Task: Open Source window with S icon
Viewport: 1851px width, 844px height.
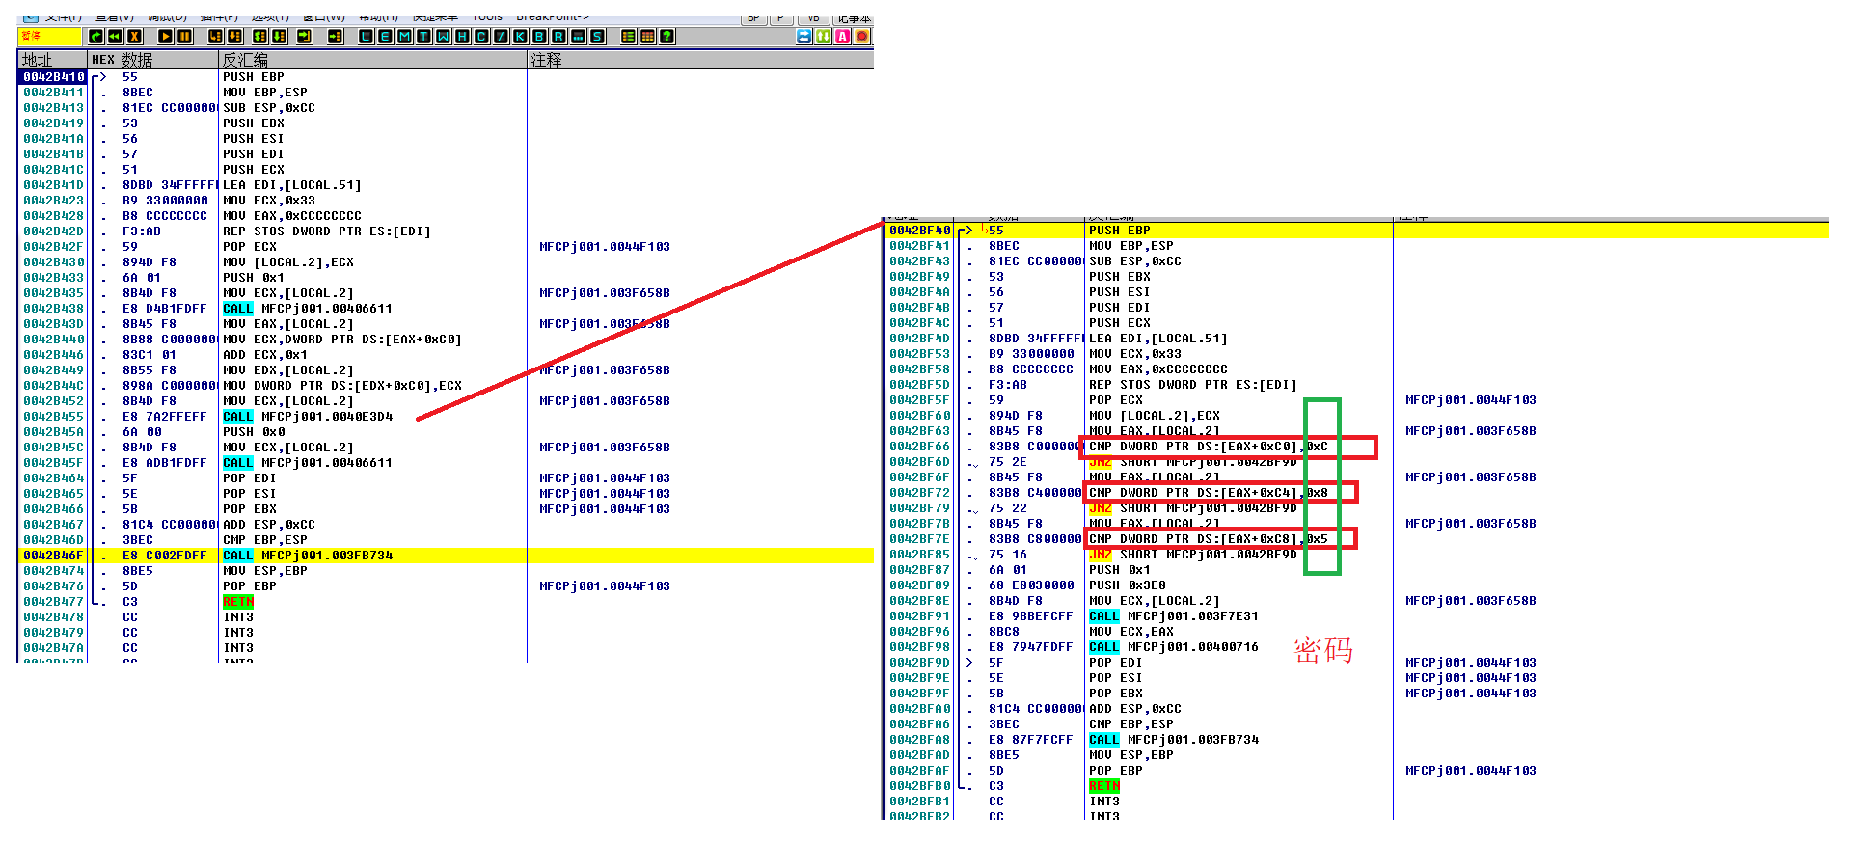Action: 597,37
